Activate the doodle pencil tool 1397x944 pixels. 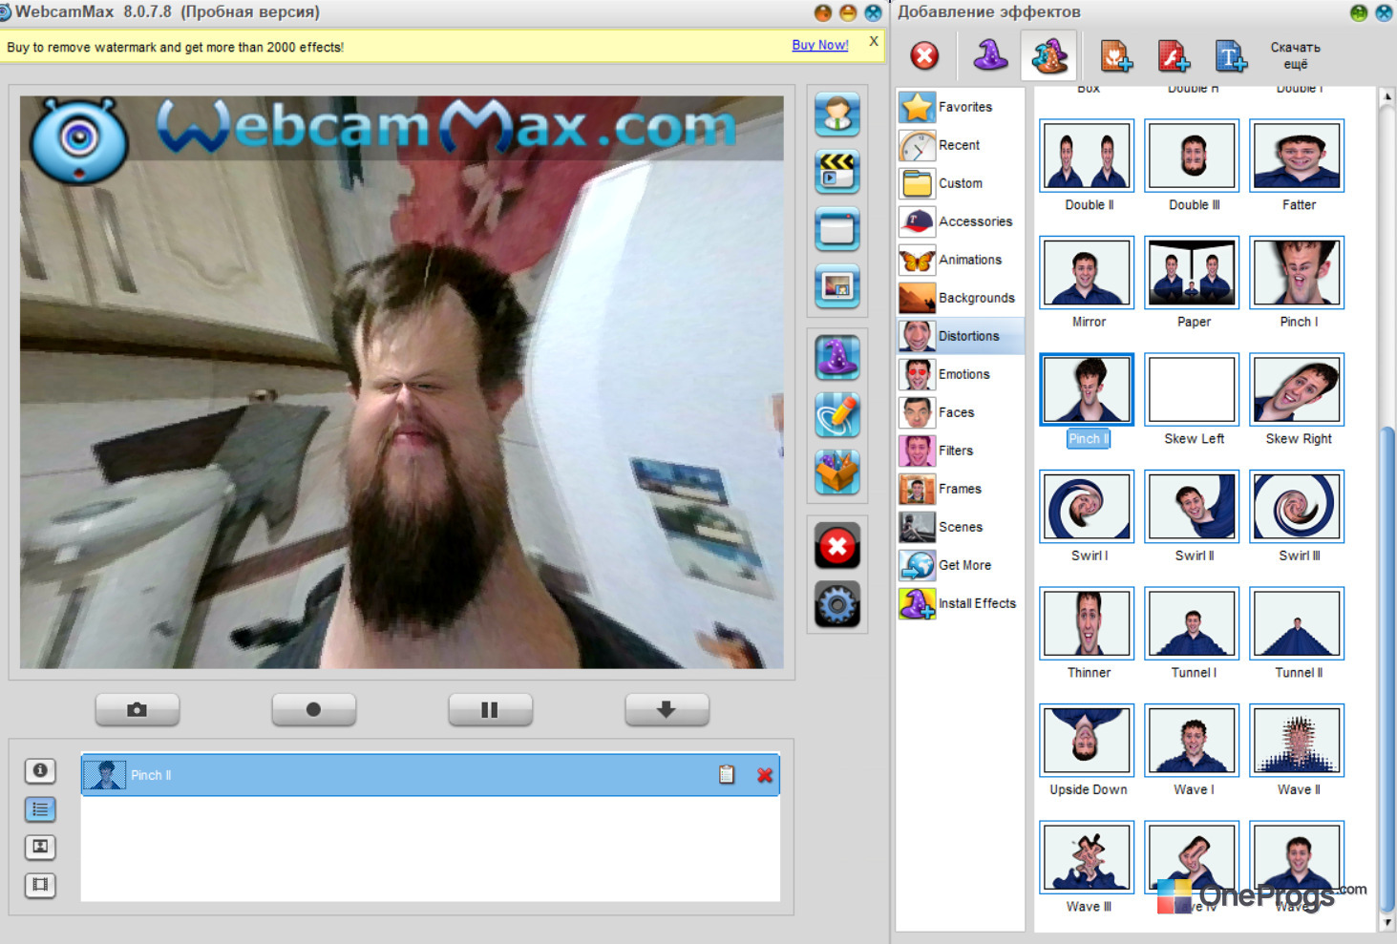pyautogui.click(x=837, y=415)
